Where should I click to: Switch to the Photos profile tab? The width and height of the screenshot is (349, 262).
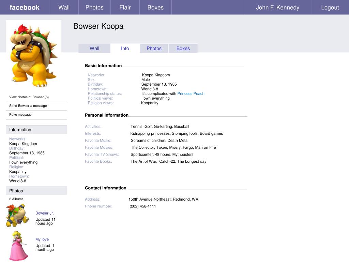(154, 48)
